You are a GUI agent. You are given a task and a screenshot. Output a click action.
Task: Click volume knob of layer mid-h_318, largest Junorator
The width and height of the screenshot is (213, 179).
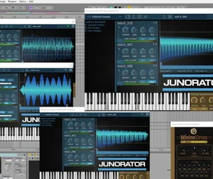click(x=126, y=30)
